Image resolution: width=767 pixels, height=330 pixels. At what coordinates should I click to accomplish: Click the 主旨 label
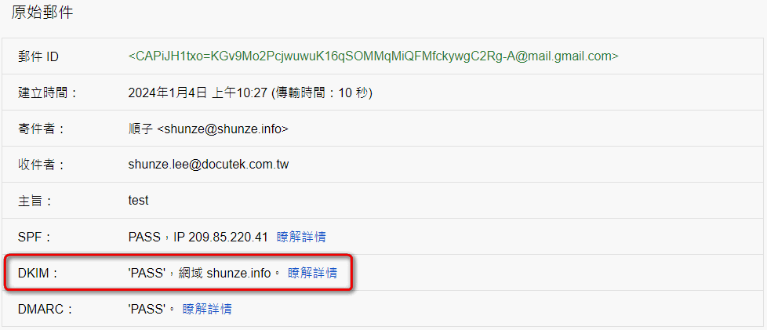(35, 201)
